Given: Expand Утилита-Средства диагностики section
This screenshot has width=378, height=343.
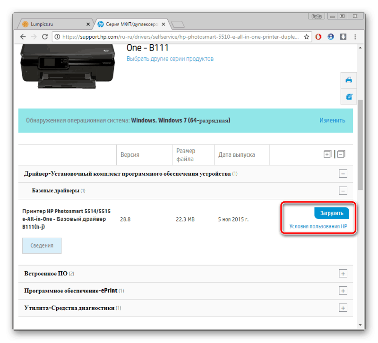Looking at the screenshot, I should tap(343, 308).
